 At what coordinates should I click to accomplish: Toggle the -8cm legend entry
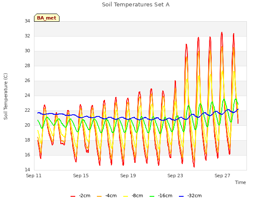133,195
